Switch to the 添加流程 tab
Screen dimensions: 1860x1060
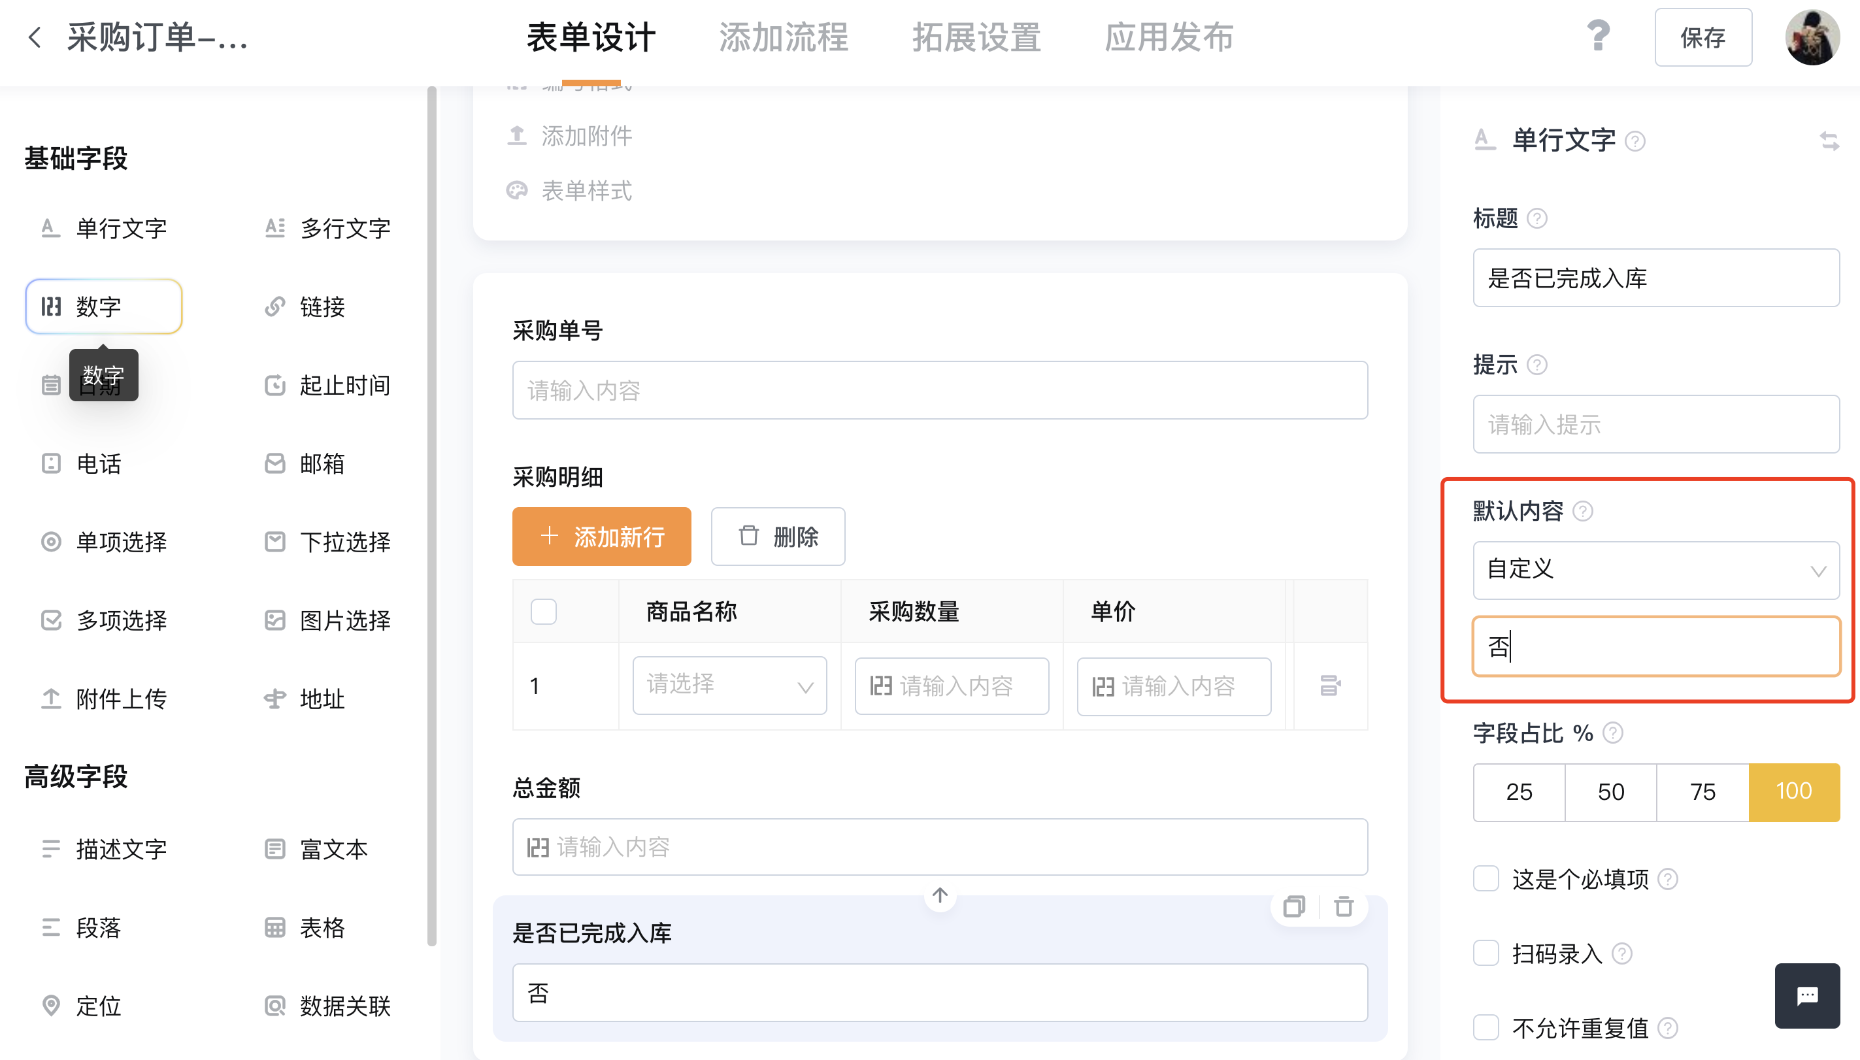pyautogui.click(x=784, y=37)
